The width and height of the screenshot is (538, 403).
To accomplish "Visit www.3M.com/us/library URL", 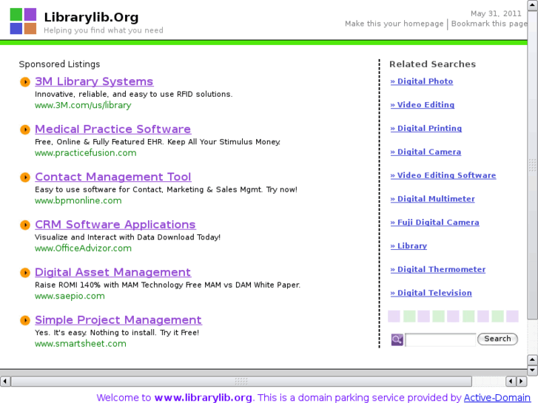I will [83, 105].
